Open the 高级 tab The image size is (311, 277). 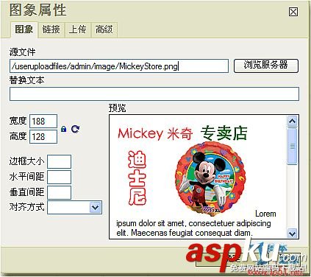point(104,29)
